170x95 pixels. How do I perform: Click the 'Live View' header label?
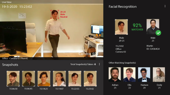point(7,2)
